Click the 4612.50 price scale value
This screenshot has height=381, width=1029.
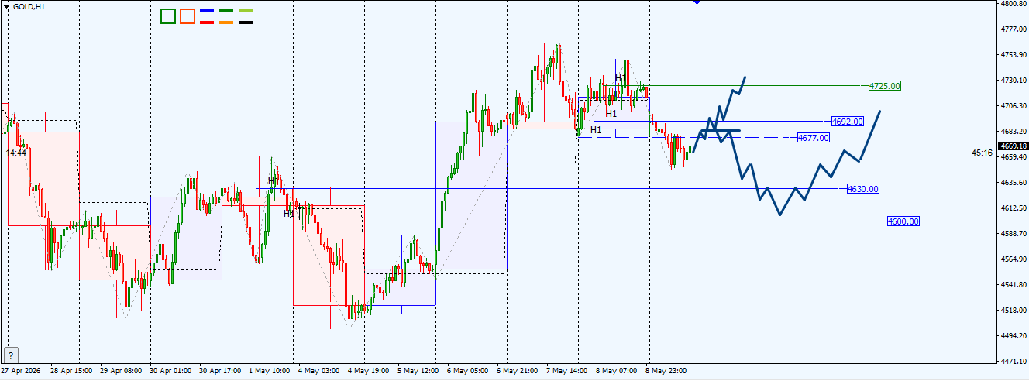[1014, 208]
